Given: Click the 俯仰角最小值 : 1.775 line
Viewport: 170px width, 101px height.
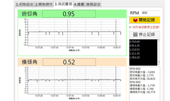Looking at the screenshot, I should click(x=142, y=76).
